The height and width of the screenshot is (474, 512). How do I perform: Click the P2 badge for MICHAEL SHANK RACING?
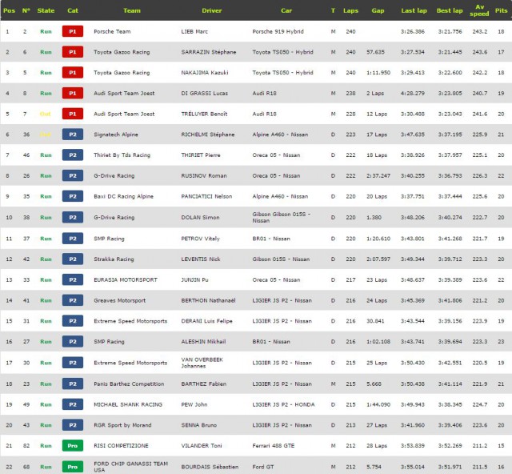pos(73,404)
